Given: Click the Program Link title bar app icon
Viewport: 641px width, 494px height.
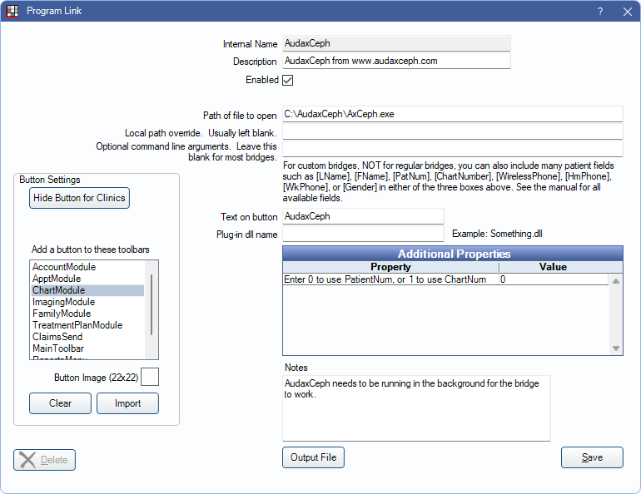Looking at the screenshot, I should 12,12.
